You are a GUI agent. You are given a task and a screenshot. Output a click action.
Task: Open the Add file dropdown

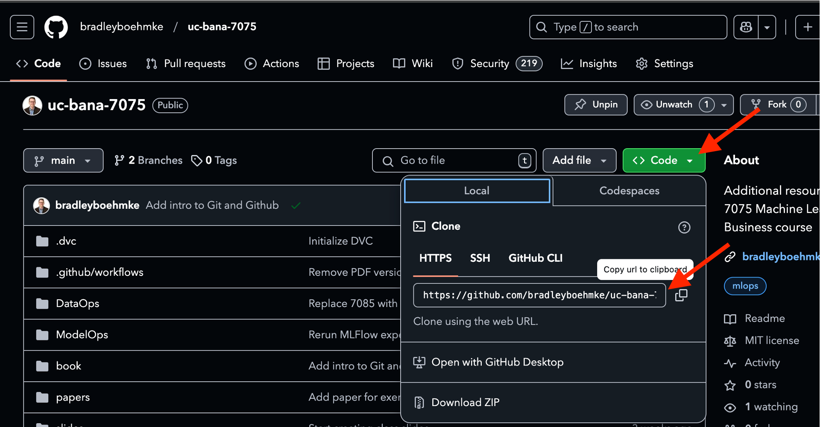[579, 161]
